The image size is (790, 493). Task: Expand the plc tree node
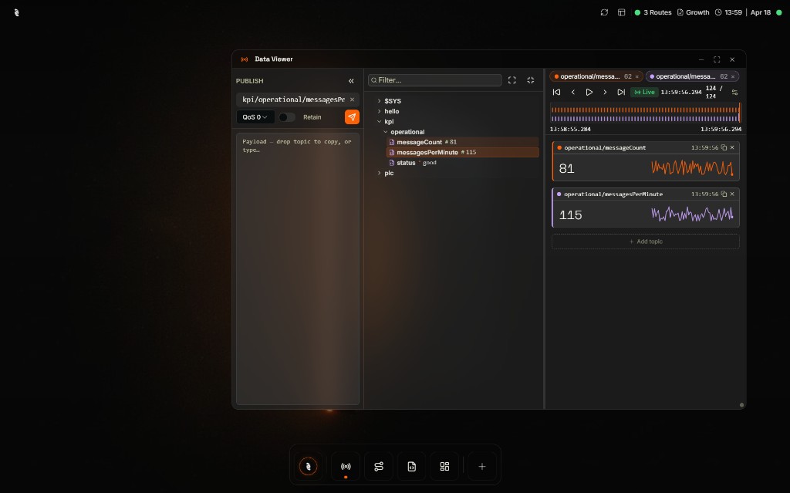[380, 173]
